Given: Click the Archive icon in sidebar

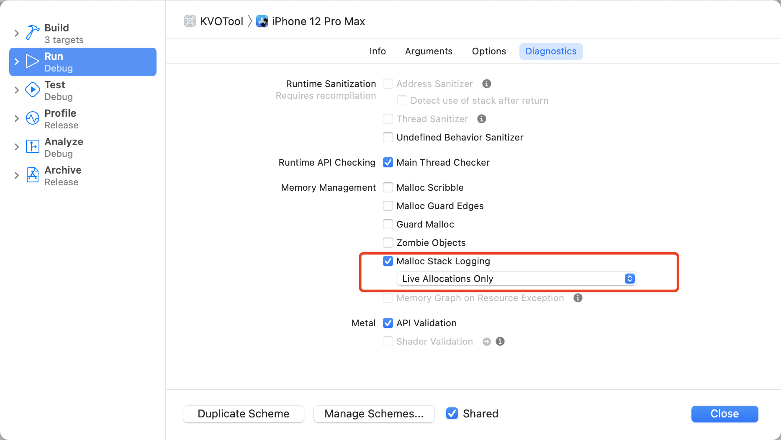Looking at the screenshot, I should point(32,175).
